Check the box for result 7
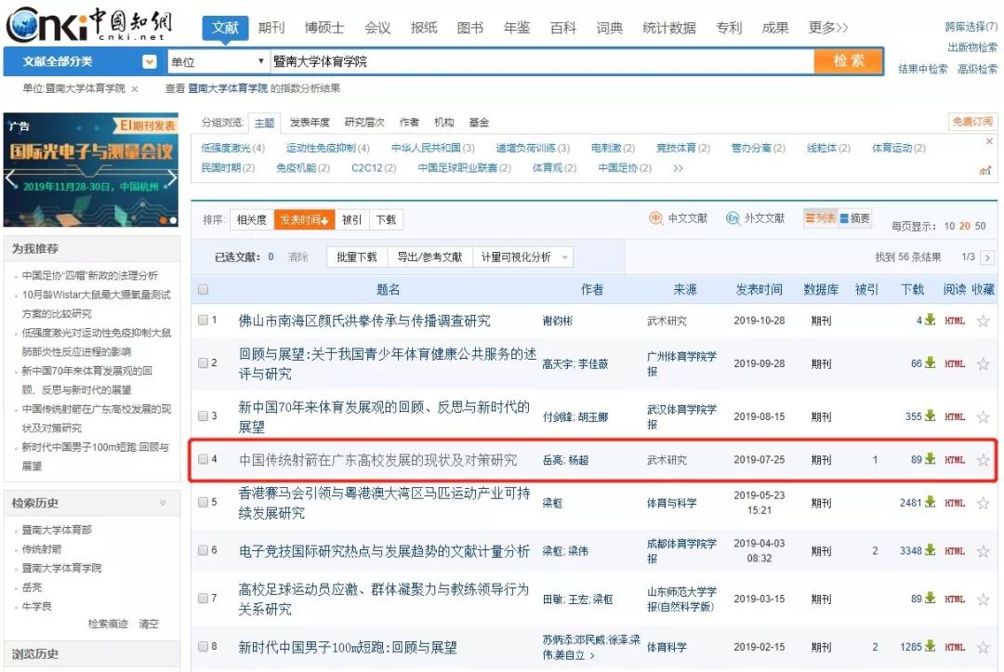Viewport: 1004px width, 672px height. tap(203, 599)
